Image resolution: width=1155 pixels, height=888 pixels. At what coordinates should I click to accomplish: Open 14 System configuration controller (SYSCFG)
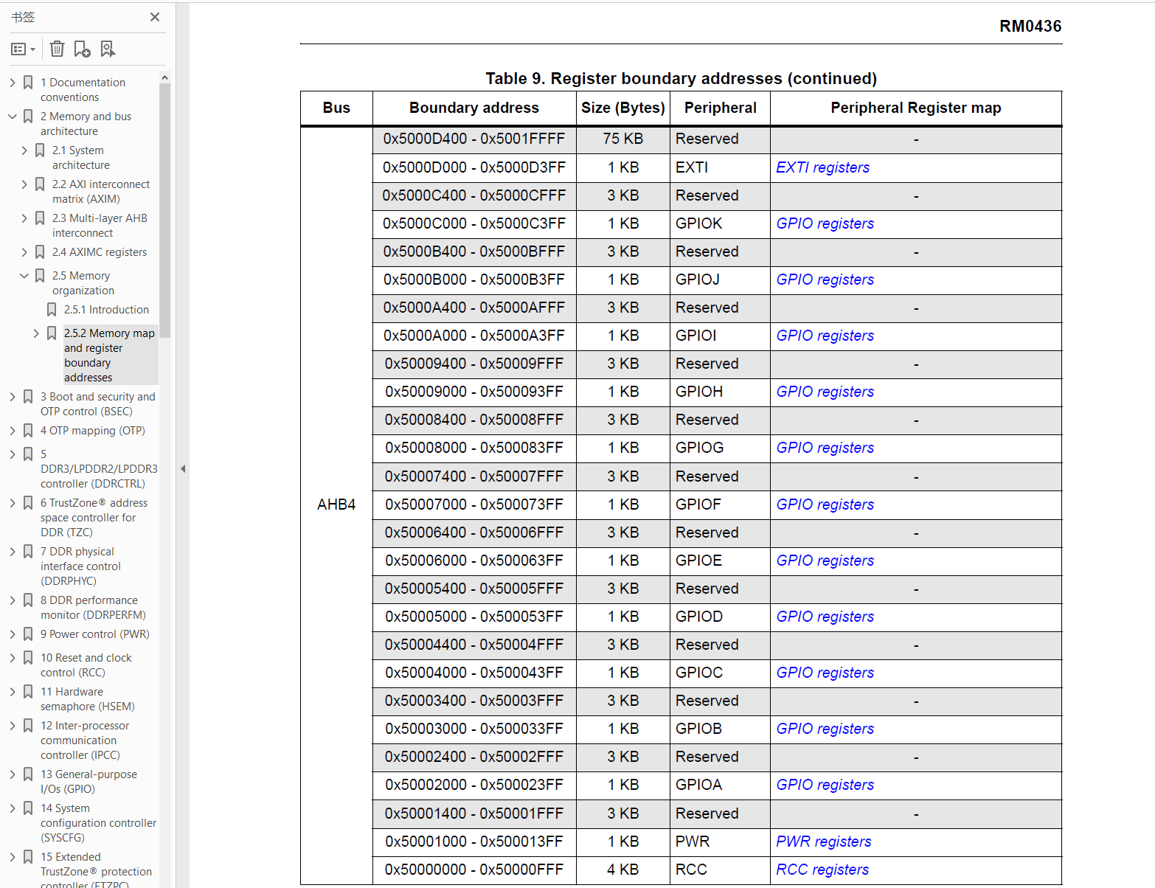[98, 823]
